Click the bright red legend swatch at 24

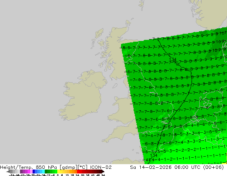(x=78, y=171)
